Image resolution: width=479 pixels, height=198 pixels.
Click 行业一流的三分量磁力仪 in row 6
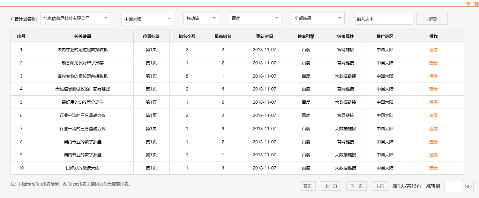[83, 116]
